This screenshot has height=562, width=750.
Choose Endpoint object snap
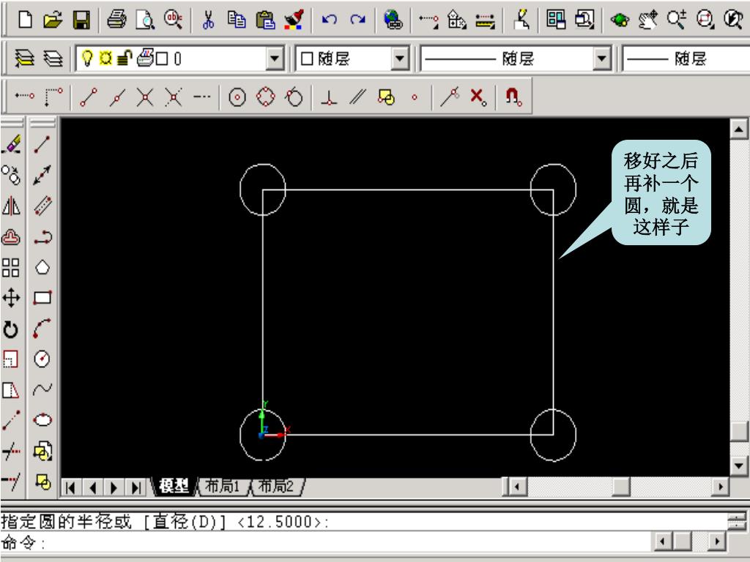click(x=89, y=97)
